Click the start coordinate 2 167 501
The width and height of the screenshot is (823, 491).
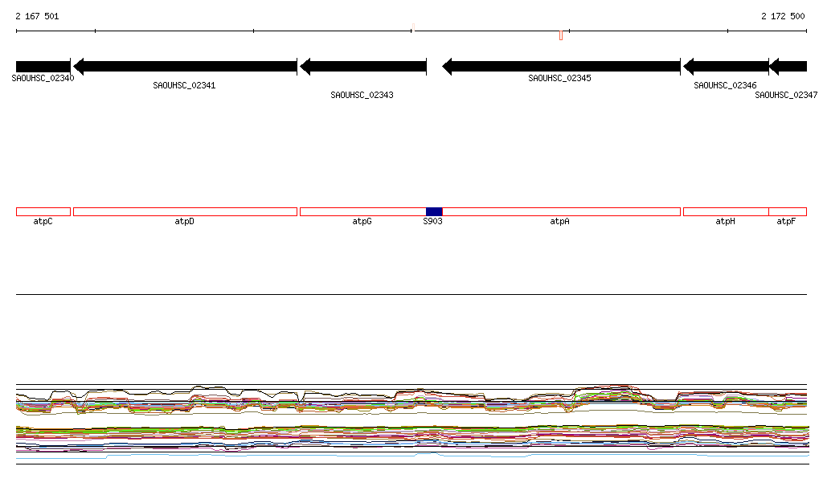point(37,16)
